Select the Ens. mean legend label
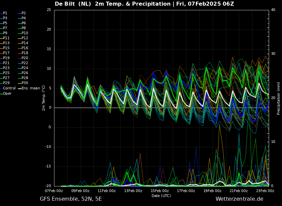This screenshot has width=282, height=206. (31, 88)
